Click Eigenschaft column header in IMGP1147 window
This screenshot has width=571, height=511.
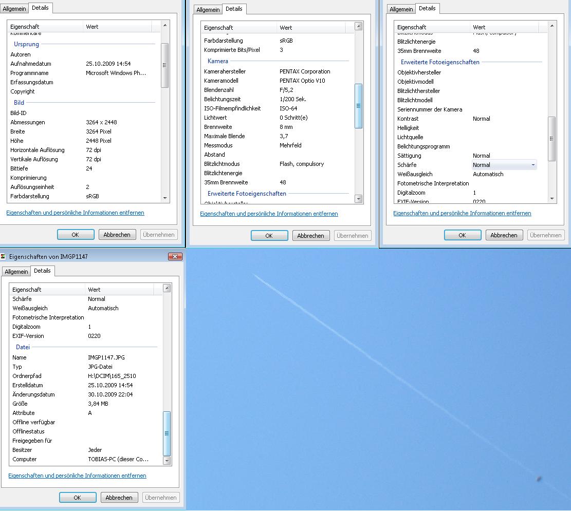pos(47,290)
